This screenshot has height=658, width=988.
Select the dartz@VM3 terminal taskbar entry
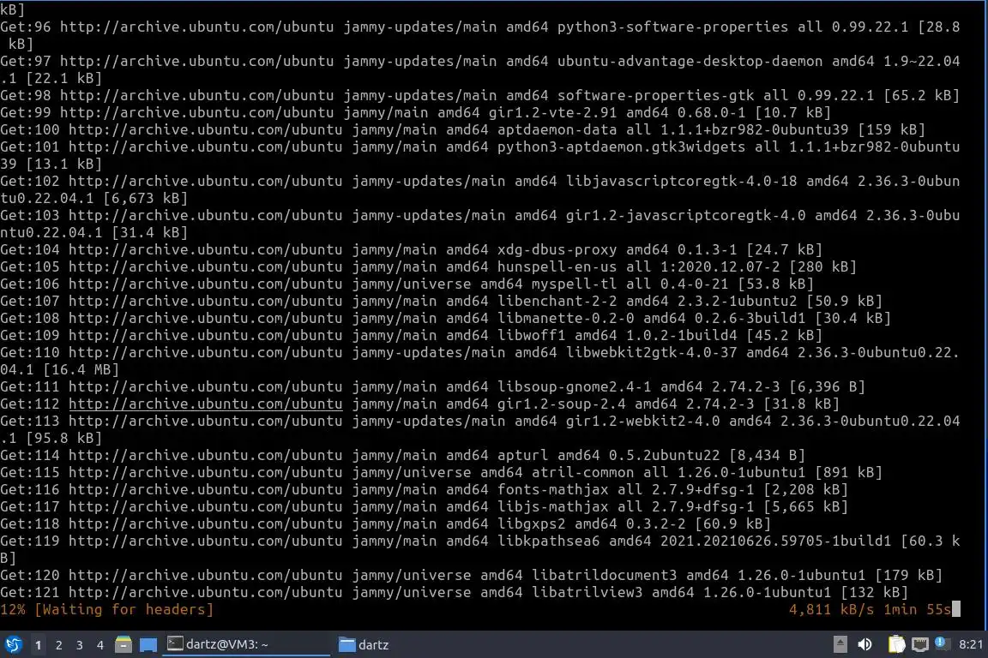[x=246, y=644]
